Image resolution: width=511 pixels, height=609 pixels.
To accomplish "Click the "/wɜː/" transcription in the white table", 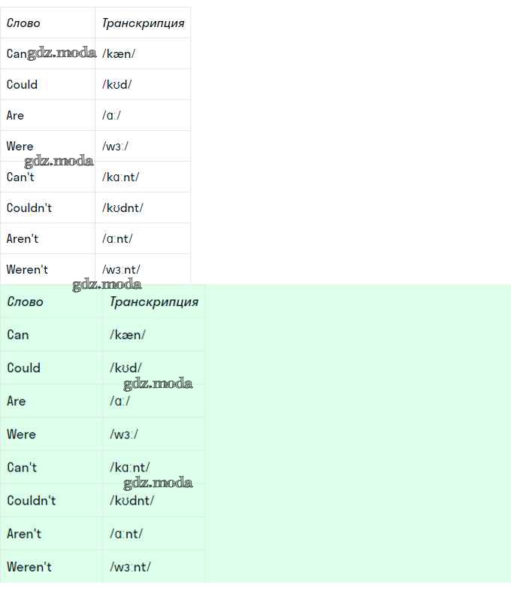I will pos(116,146).
